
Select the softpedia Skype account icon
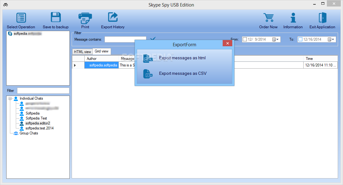10,34
